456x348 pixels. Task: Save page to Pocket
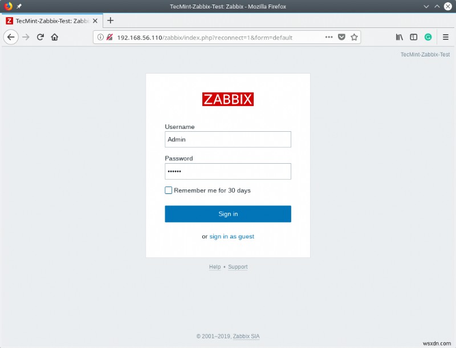point(341,37)
